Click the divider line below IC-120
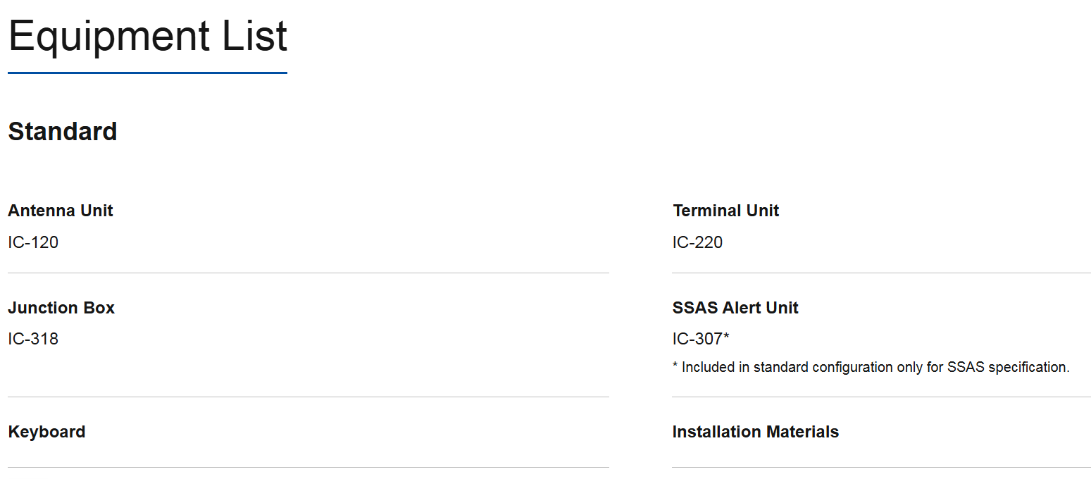Image resolution: width=1091 pixels, height=479 pixels. 308,273
